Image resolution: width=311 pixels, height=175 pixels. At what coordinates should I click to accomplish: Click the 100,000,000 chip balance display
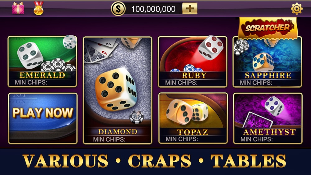click(153, 9)
